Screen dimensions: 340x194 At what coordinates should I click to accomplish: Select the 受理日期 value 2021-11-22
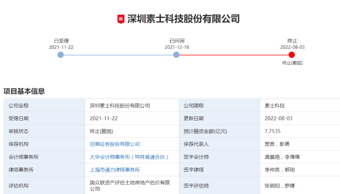[x=132, y=118]
